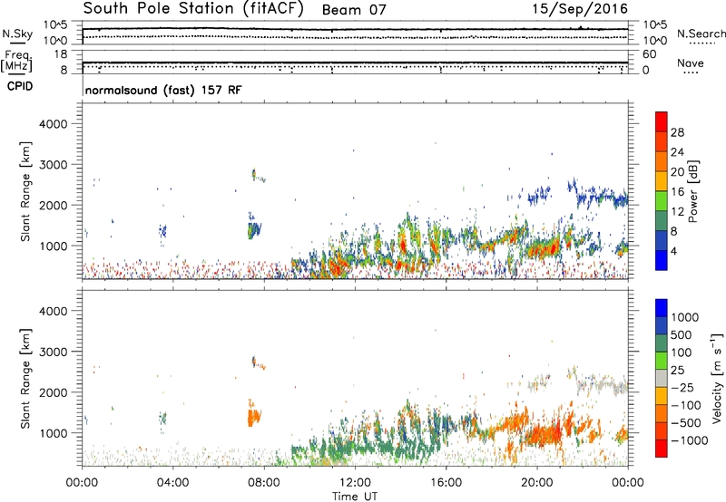
Task: Click the '-25' tick of Velocity color bar
Action: 683,387
